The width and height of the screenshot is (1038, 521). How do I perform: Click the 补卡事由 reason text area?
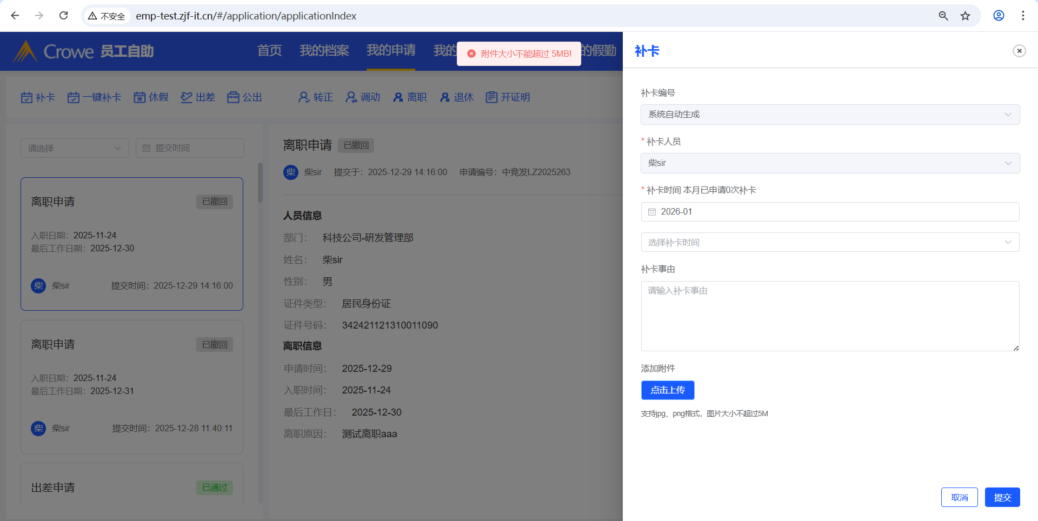coord(830,316)
